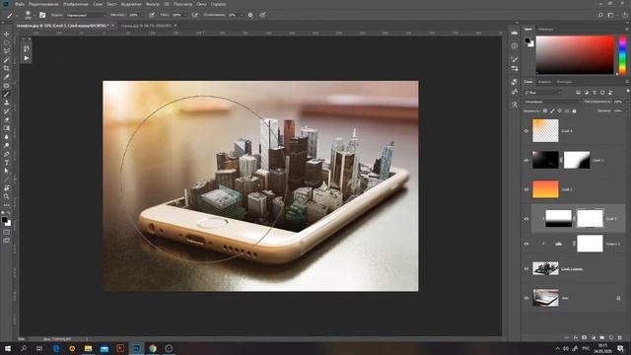Select the Brush tool in toolbar

click(7, 95)
